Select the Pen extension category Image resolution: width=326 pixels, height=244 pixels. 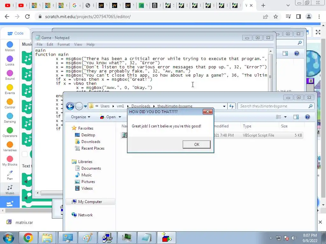tap(10, 175)
